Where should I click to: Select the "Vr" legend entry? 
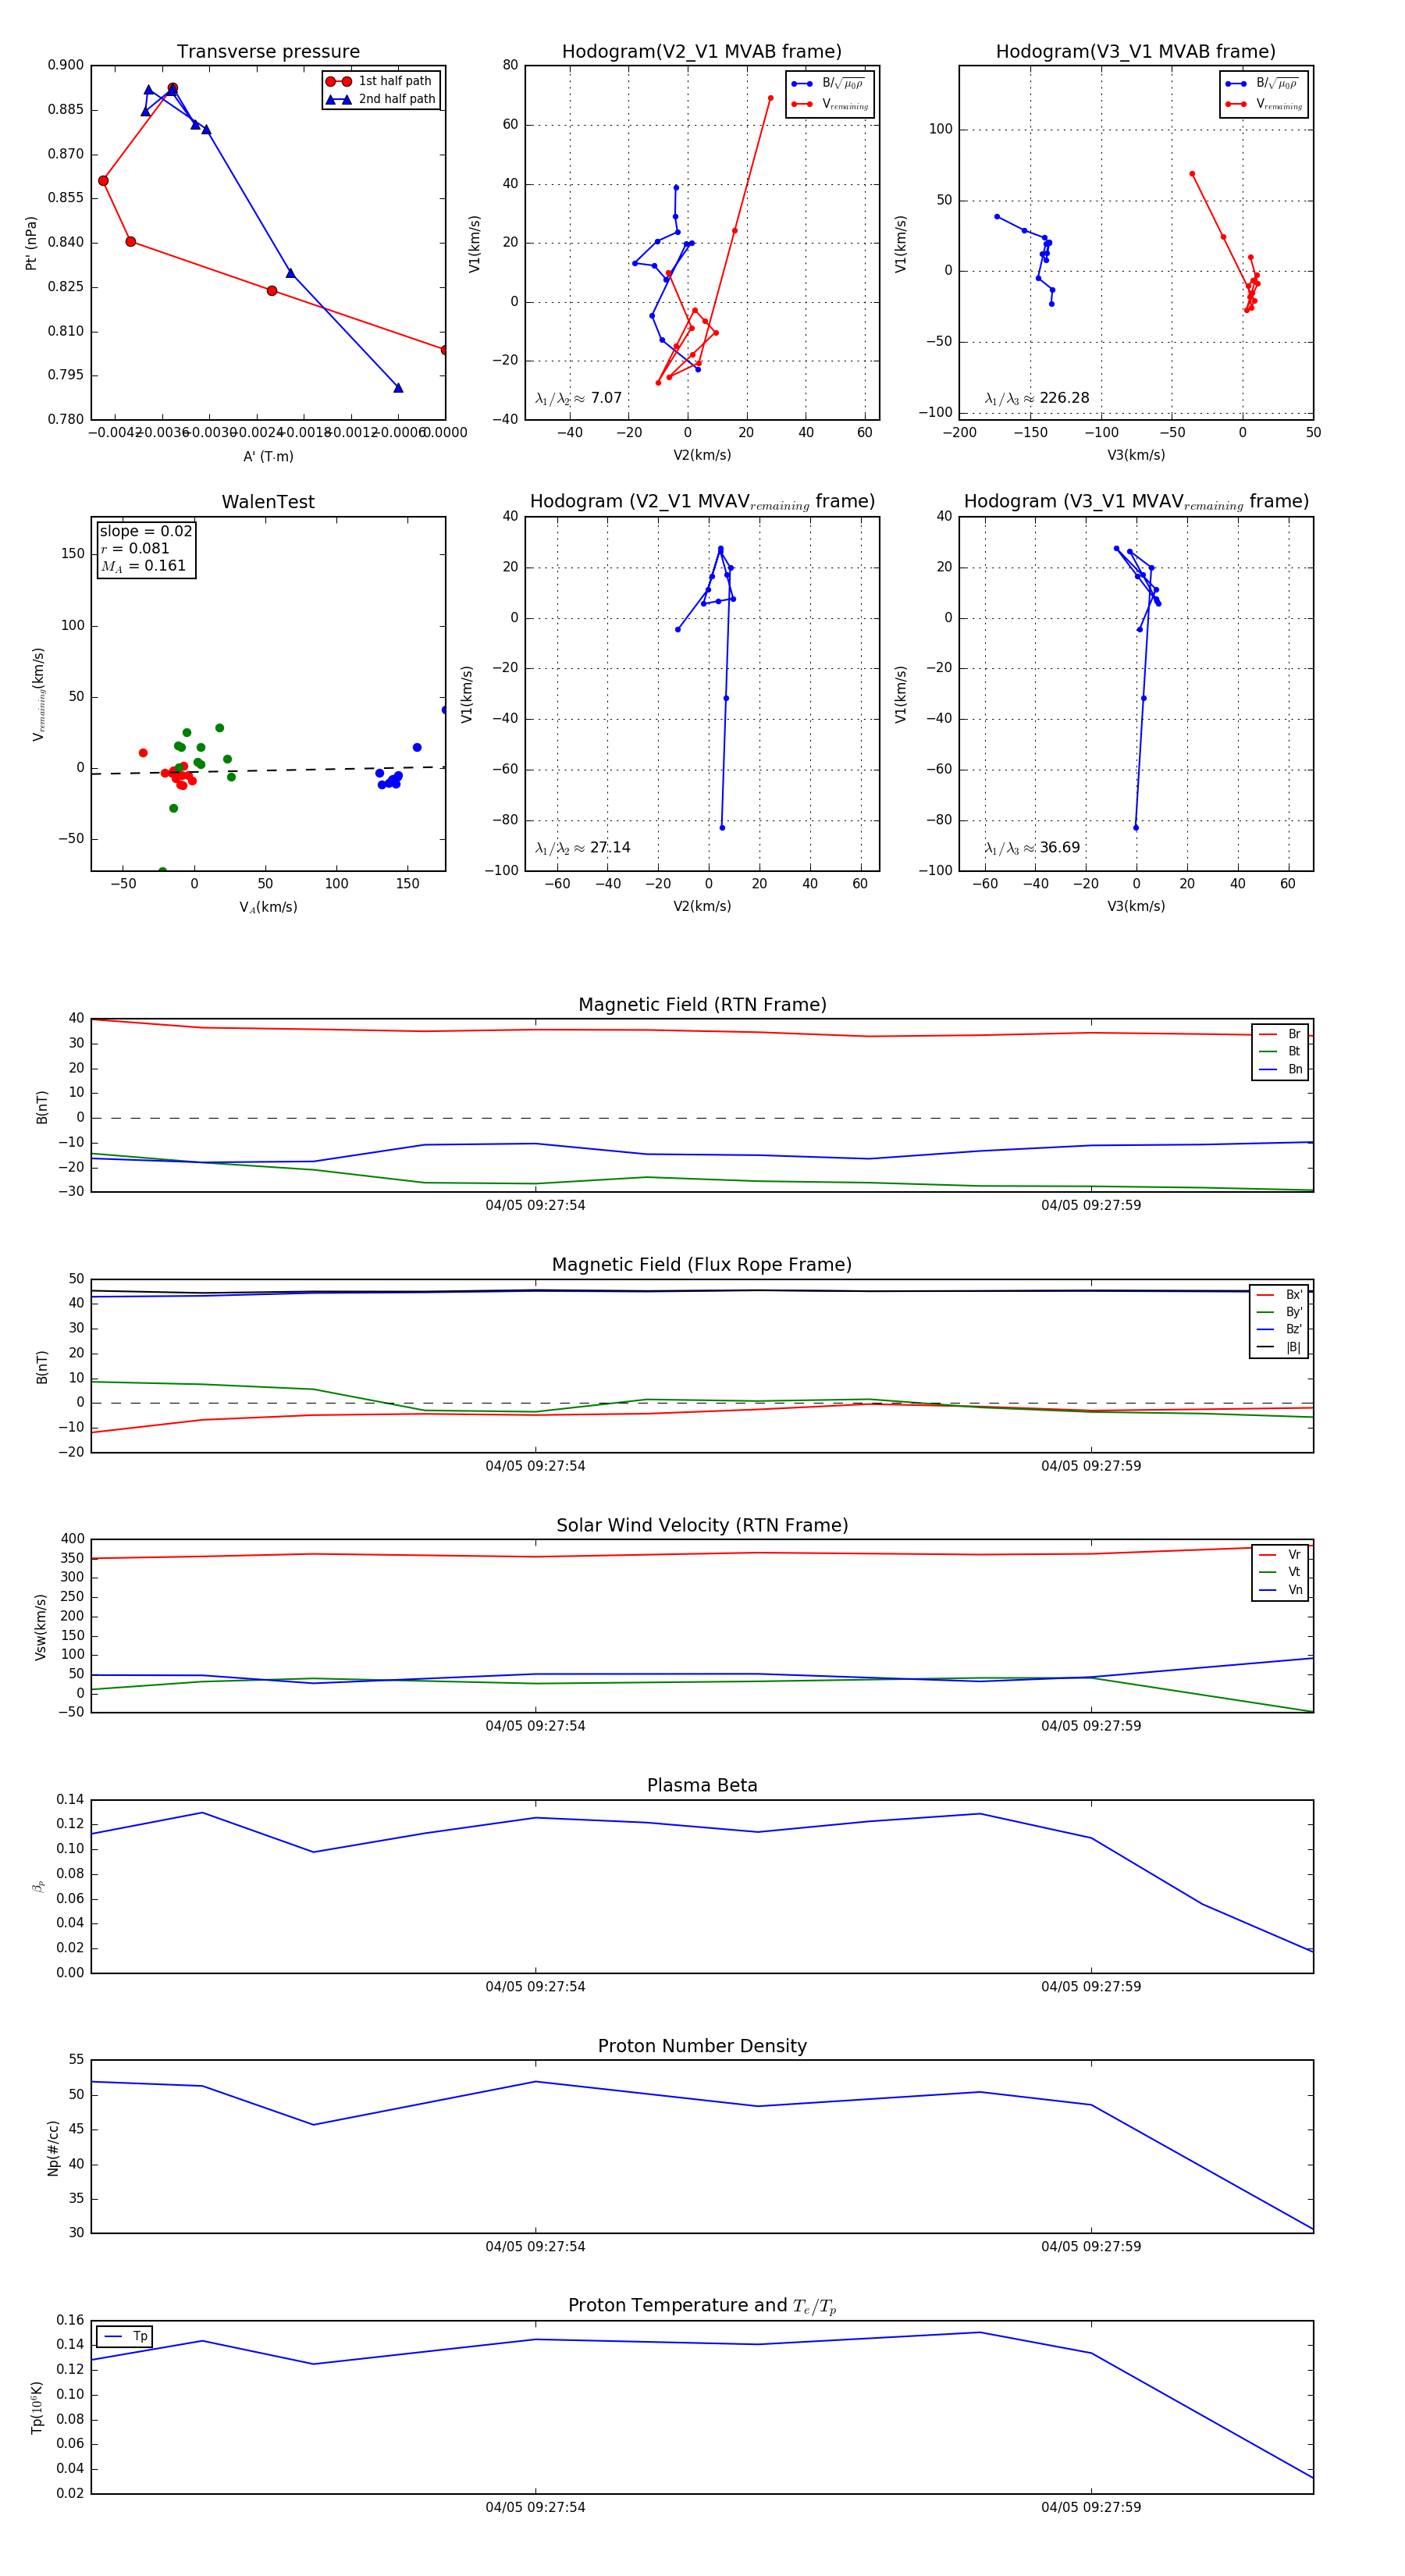pos(1280,1555)
